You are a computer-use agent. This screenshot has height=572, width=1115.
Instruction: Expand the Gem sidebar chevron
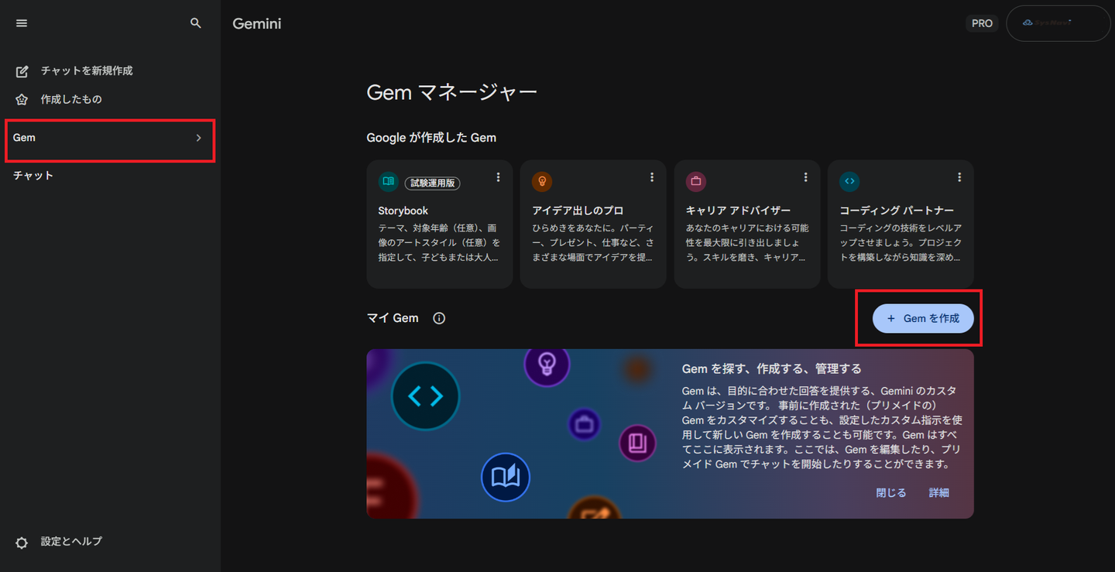[x=198, y=138]
